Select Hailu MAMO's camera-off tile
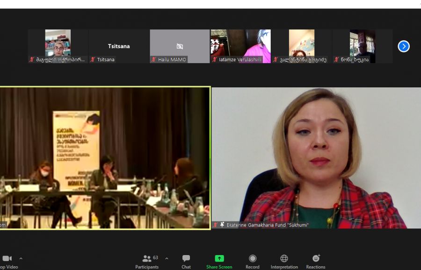Image resolution: width=421 pixels, height=270 pixels. tap(180, 46)
